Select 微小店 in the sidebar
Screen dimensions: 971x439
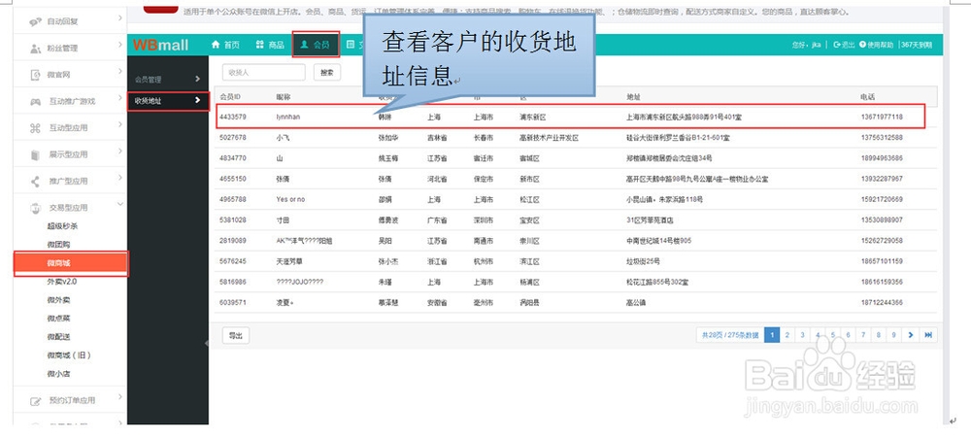[58, 374]
